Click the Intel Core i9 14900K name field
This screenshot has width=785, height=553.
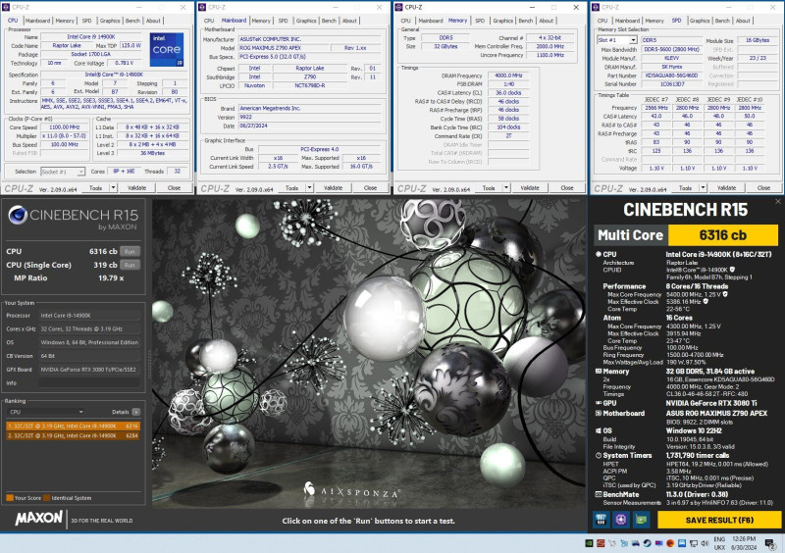tap(91, 36)
